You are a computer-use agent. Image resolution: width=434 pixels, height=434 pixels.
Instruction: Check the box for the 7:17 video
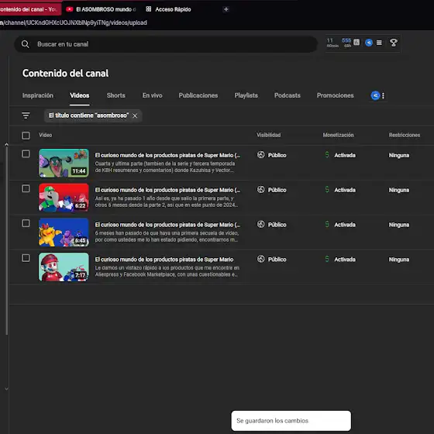click(26, 257)
